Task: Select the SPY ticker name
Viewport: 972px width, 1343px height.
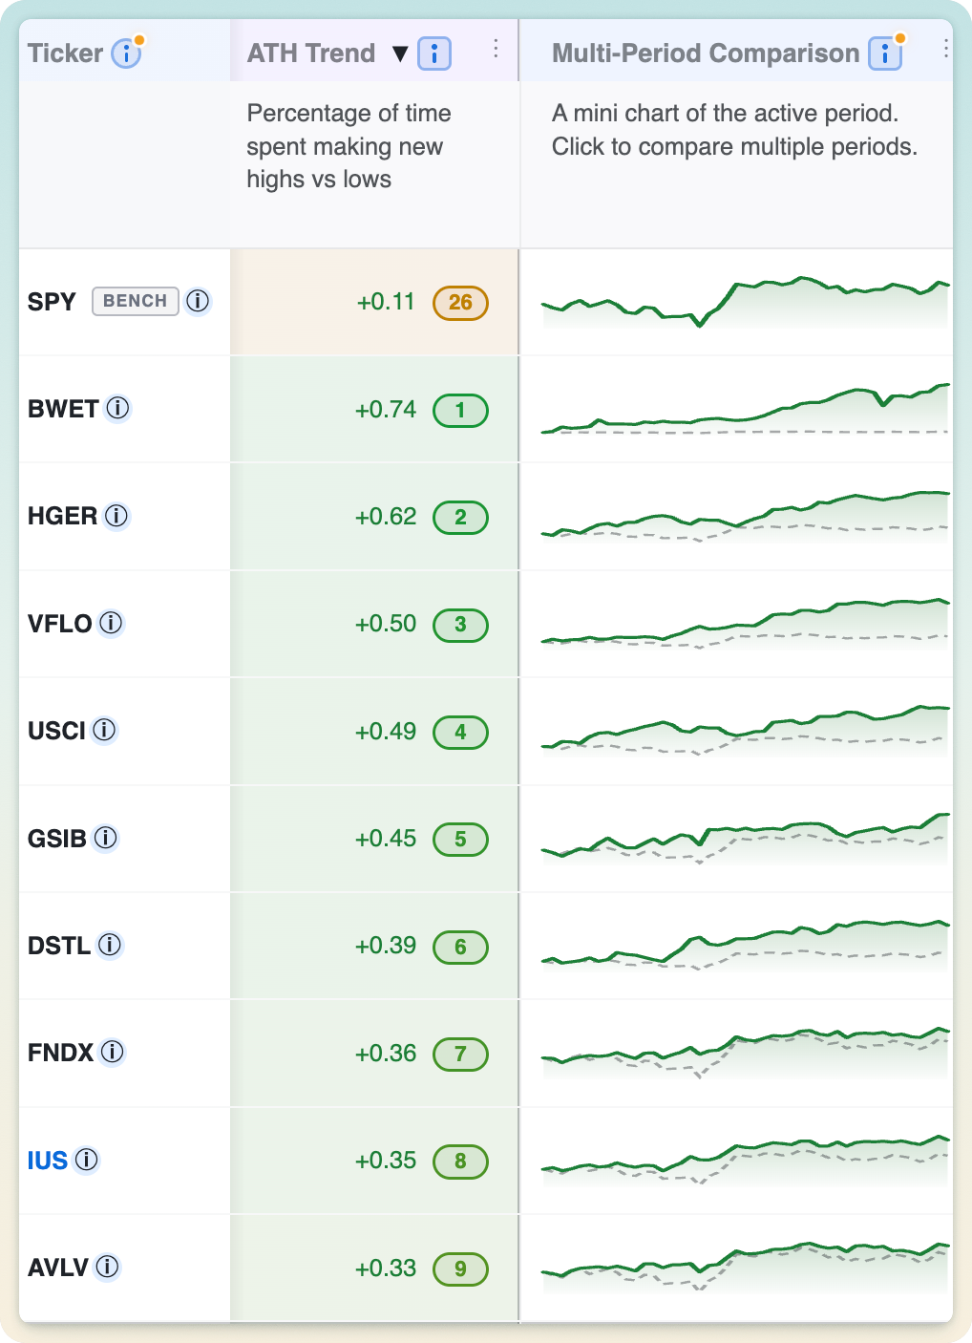Action: click(52, 302)
